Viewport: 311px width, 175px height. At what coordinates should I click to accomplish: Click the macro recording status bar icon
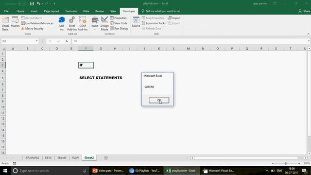pyautogui.click(x=15, y=163)
